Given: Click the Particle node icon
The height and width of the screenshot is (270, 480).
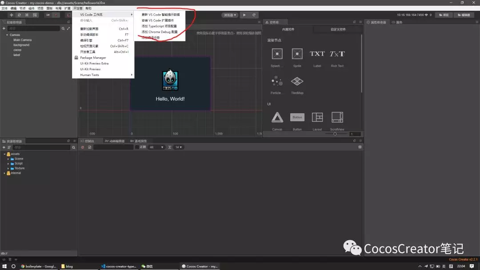Looking at the screenshot, I should click(277, 81).
